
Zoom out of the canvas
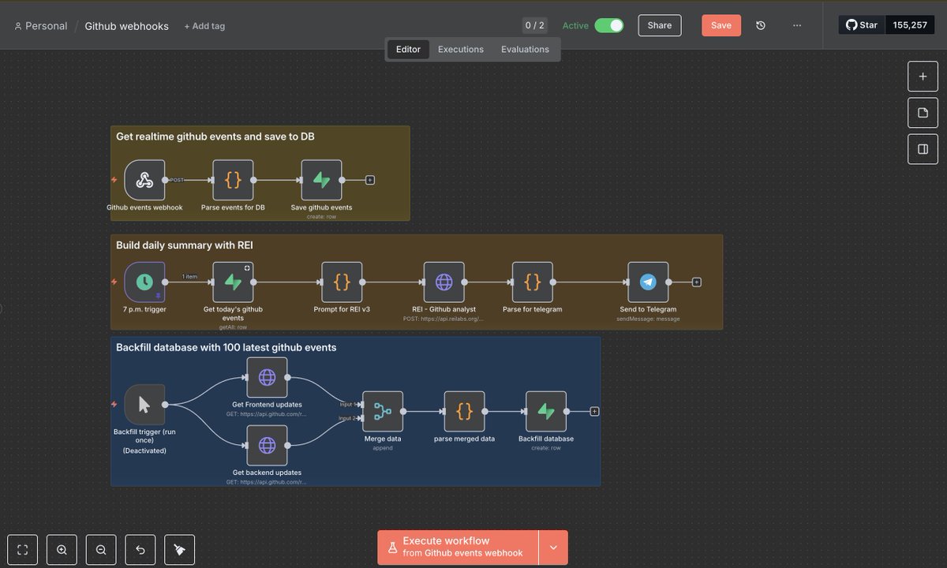point(101,549)
